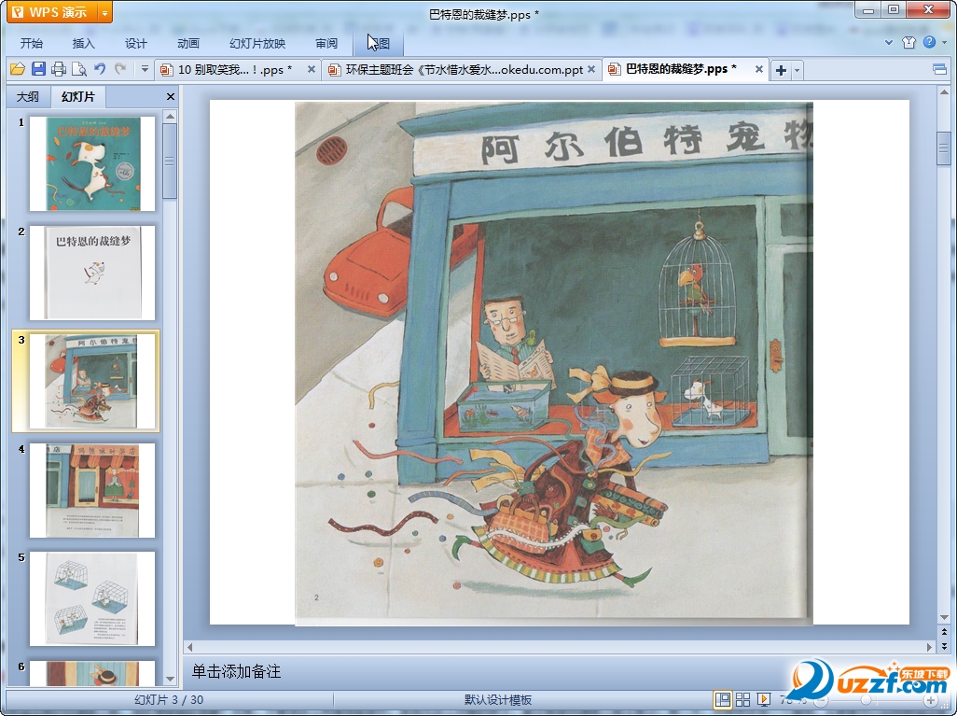Click the slide area vertical scrollbar handle
The image size is (957, 716).
[x=944, y=147]
